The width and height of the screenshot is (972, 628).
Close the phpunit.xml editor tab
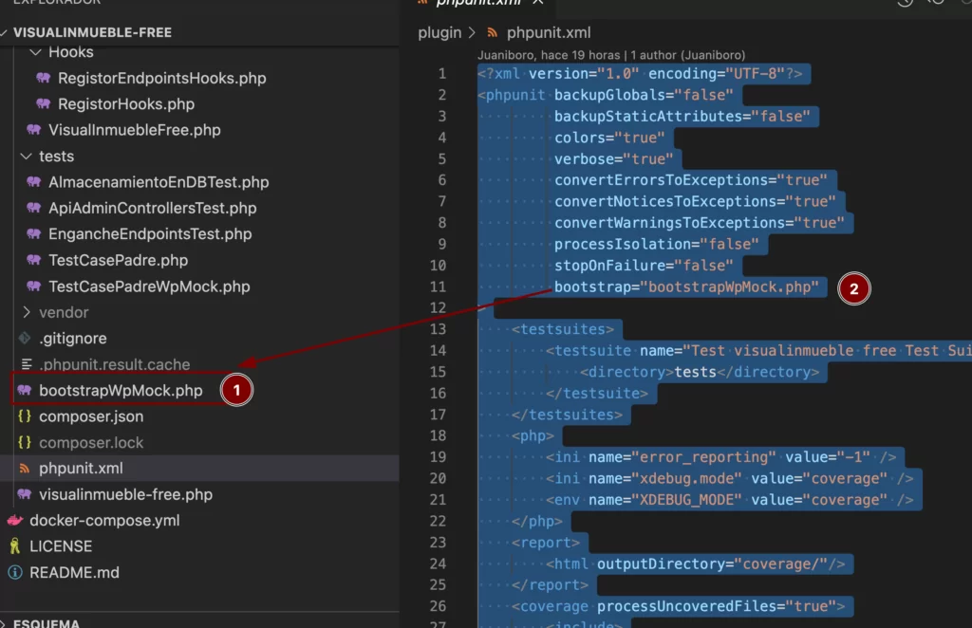(538, 3)
